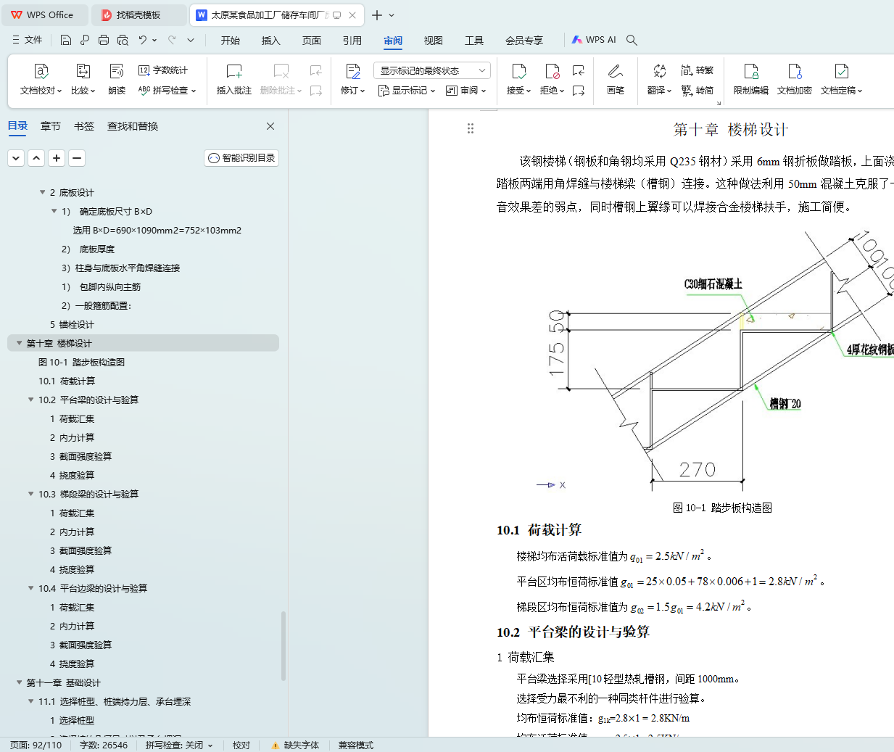Screen dimensions: 894x752
Task: Switch to the 开始 ribbon tab
Action: coord(231,41)
